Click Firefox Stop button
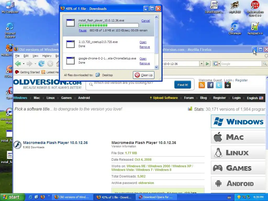268x201 pixels. click(x=50, y=64)
